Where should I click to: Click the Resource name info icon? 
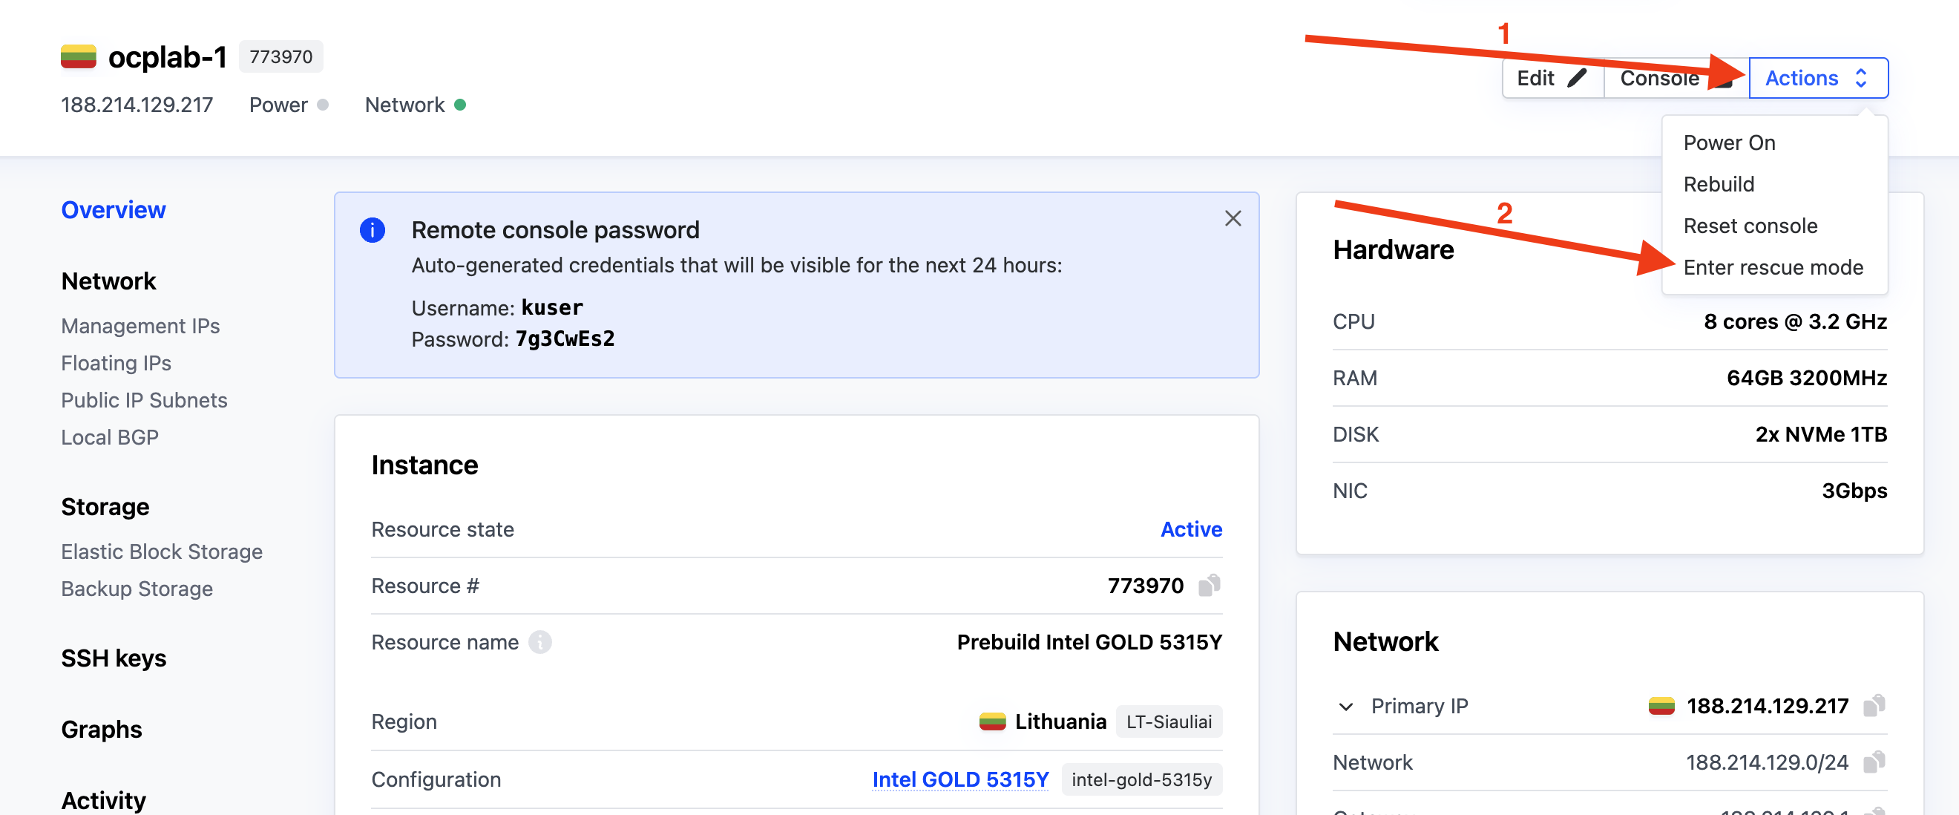coord(540,642)
